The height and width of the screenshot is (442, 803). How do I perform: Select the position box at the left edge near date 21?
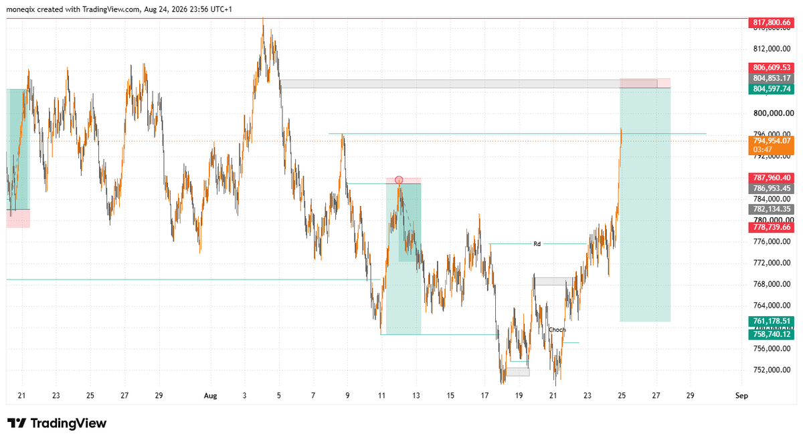[x=18, y=158]
